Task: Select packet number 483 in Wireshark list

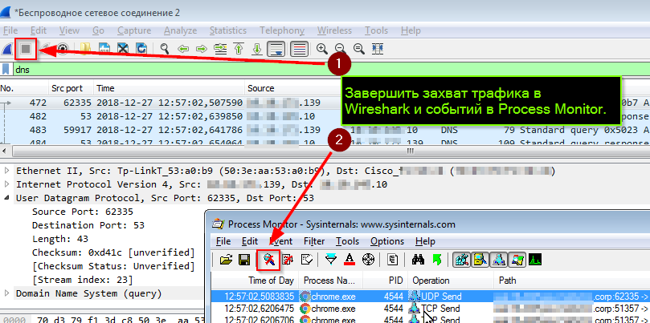Action: [x=325, y=130]
